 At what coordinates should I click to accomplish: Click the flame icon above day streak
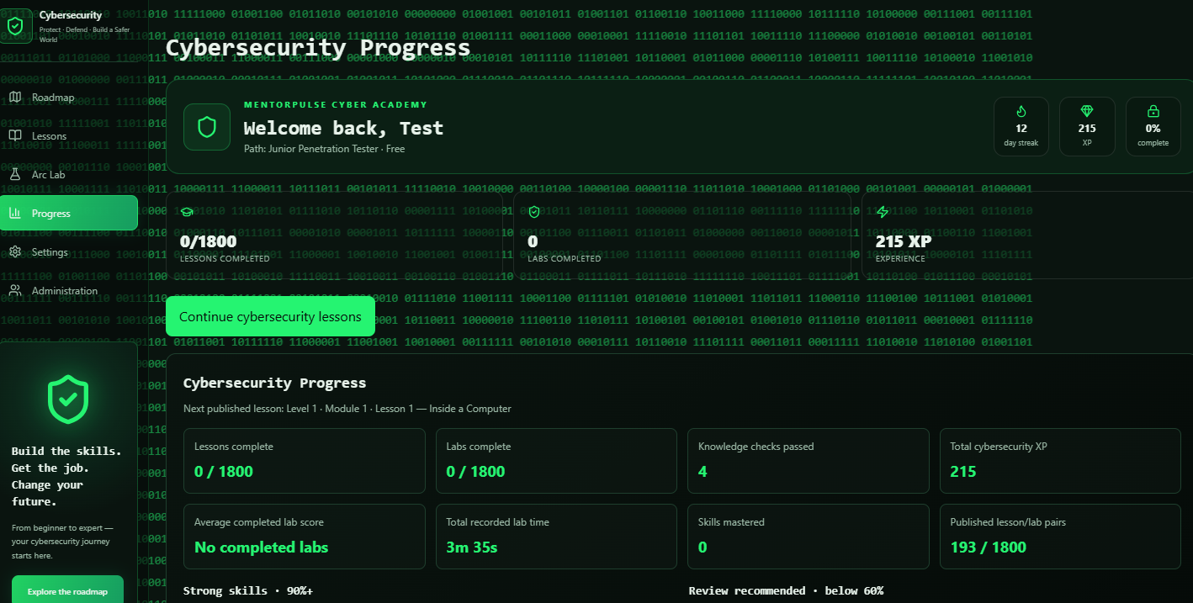[x=1021, y=111]
